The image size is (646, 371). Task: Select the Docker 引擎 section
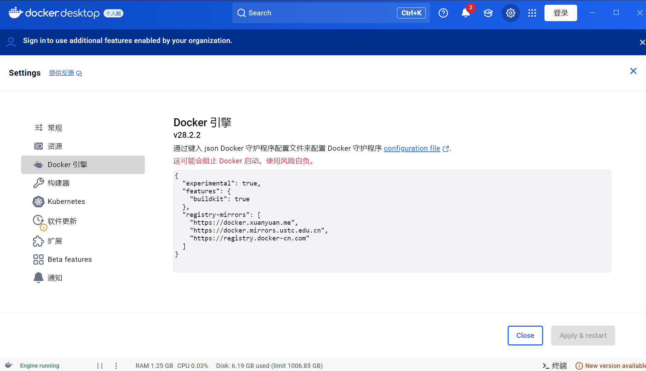pos(83,165)
